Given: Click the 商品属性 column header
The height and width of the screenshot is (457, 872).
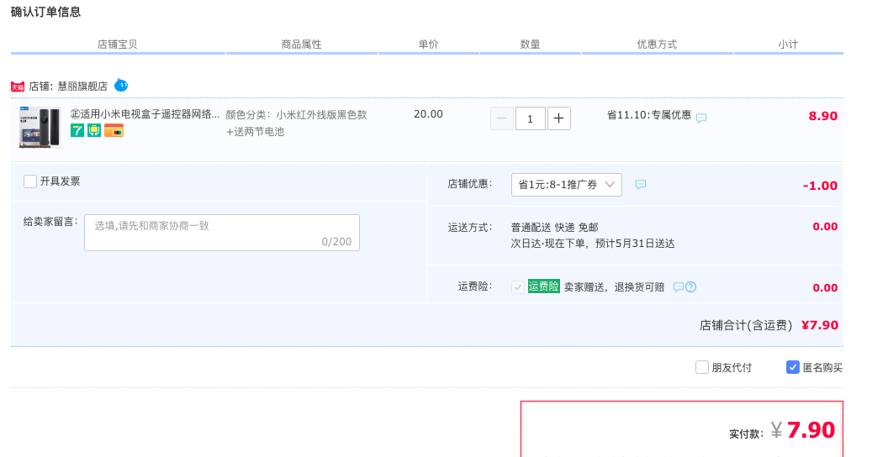Looking at the screenshot, I should (301, 45).
